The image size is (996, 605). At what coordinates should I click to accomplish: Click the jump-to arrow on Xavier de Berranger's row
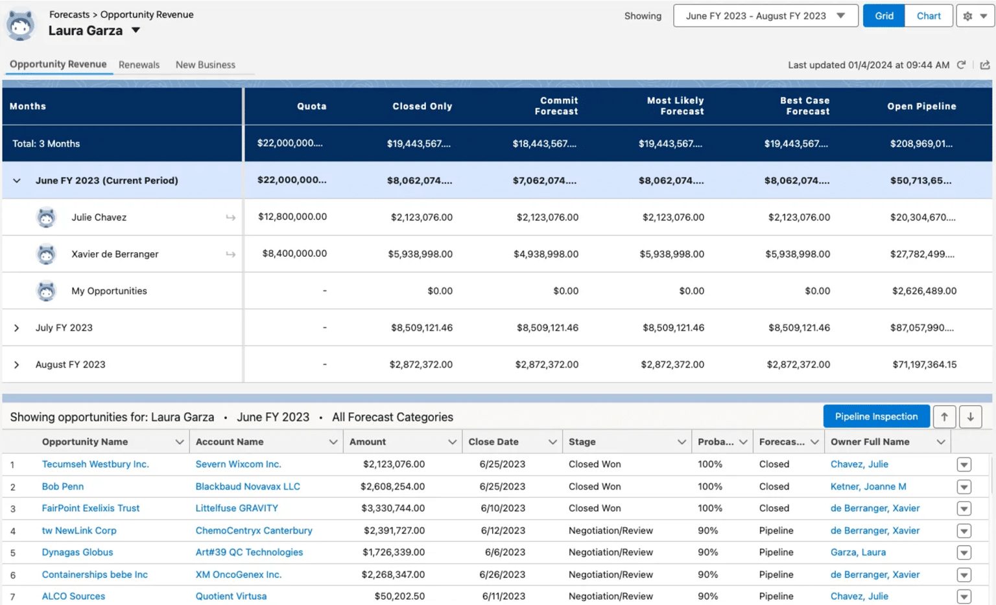click(x=231, y=254)
